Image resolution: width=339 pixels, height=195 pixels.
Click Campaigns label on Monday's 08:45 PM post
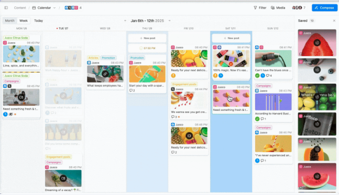click(12, 81)
